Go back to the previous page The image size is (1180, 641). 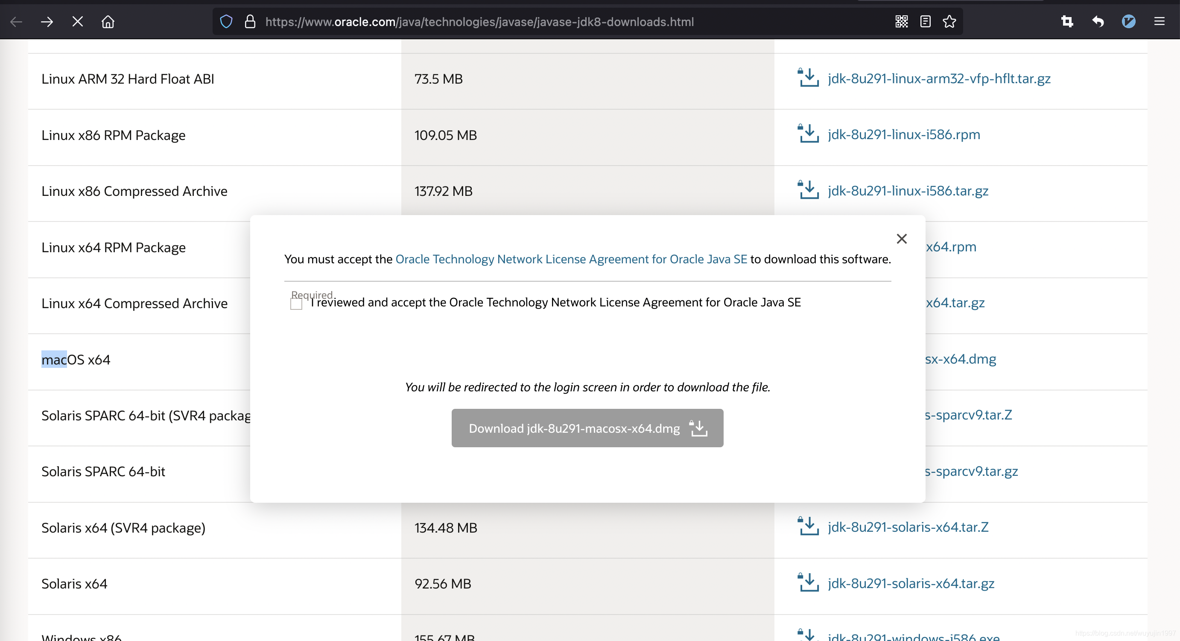tap(17, 21)
